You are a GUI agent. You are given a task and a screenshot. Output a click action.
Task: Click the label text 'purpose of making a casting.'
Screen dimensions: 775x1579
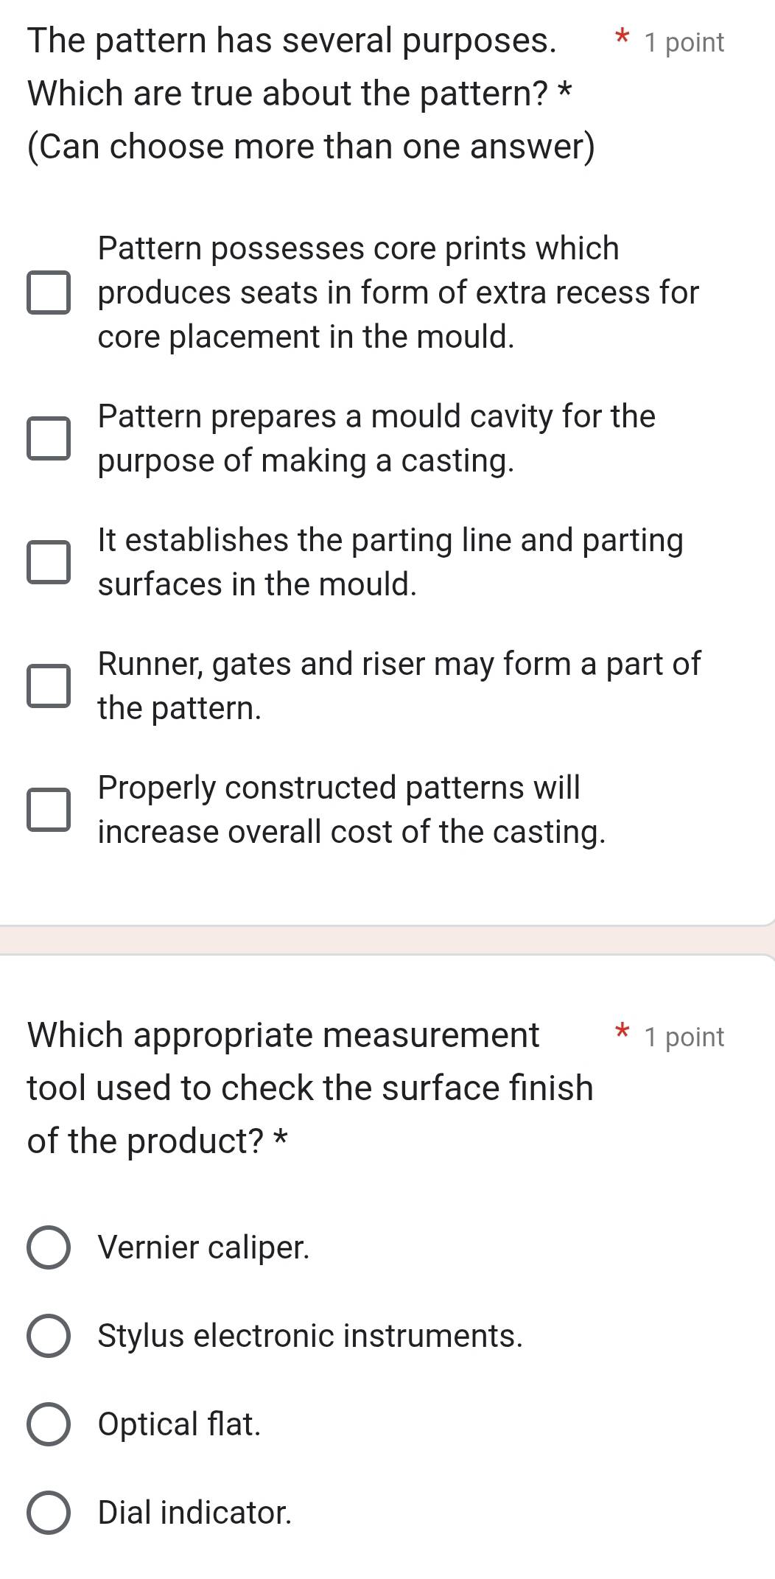click(x=306, y=461)
